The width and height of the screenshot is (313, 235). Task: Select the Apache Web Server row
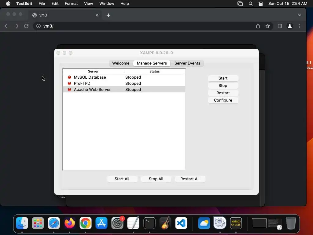(x=124, y=90)
